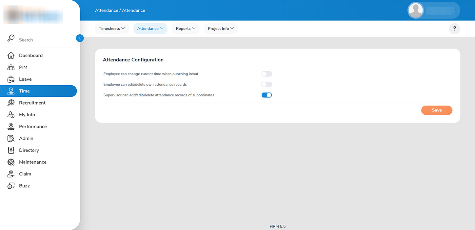Click the Leave module icon

click(11, 79)
